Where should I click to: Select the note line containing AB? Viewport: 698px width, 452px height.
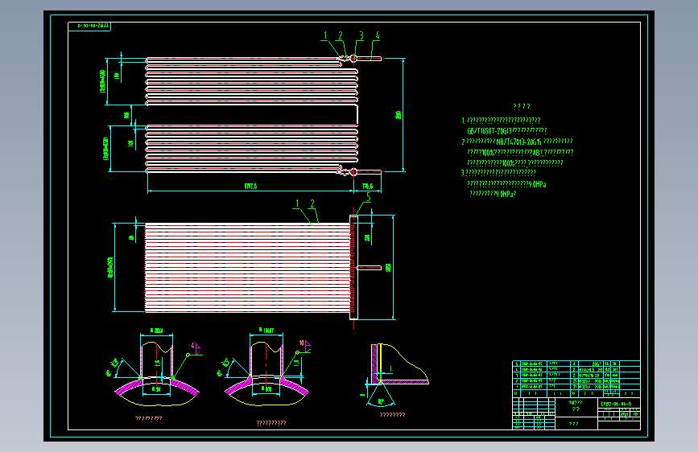point(520,153)
